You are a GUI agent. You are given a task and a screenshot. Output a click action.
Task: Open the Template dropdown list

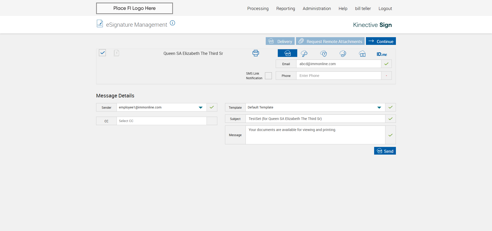pyautogui.click(x=379, y=107)
